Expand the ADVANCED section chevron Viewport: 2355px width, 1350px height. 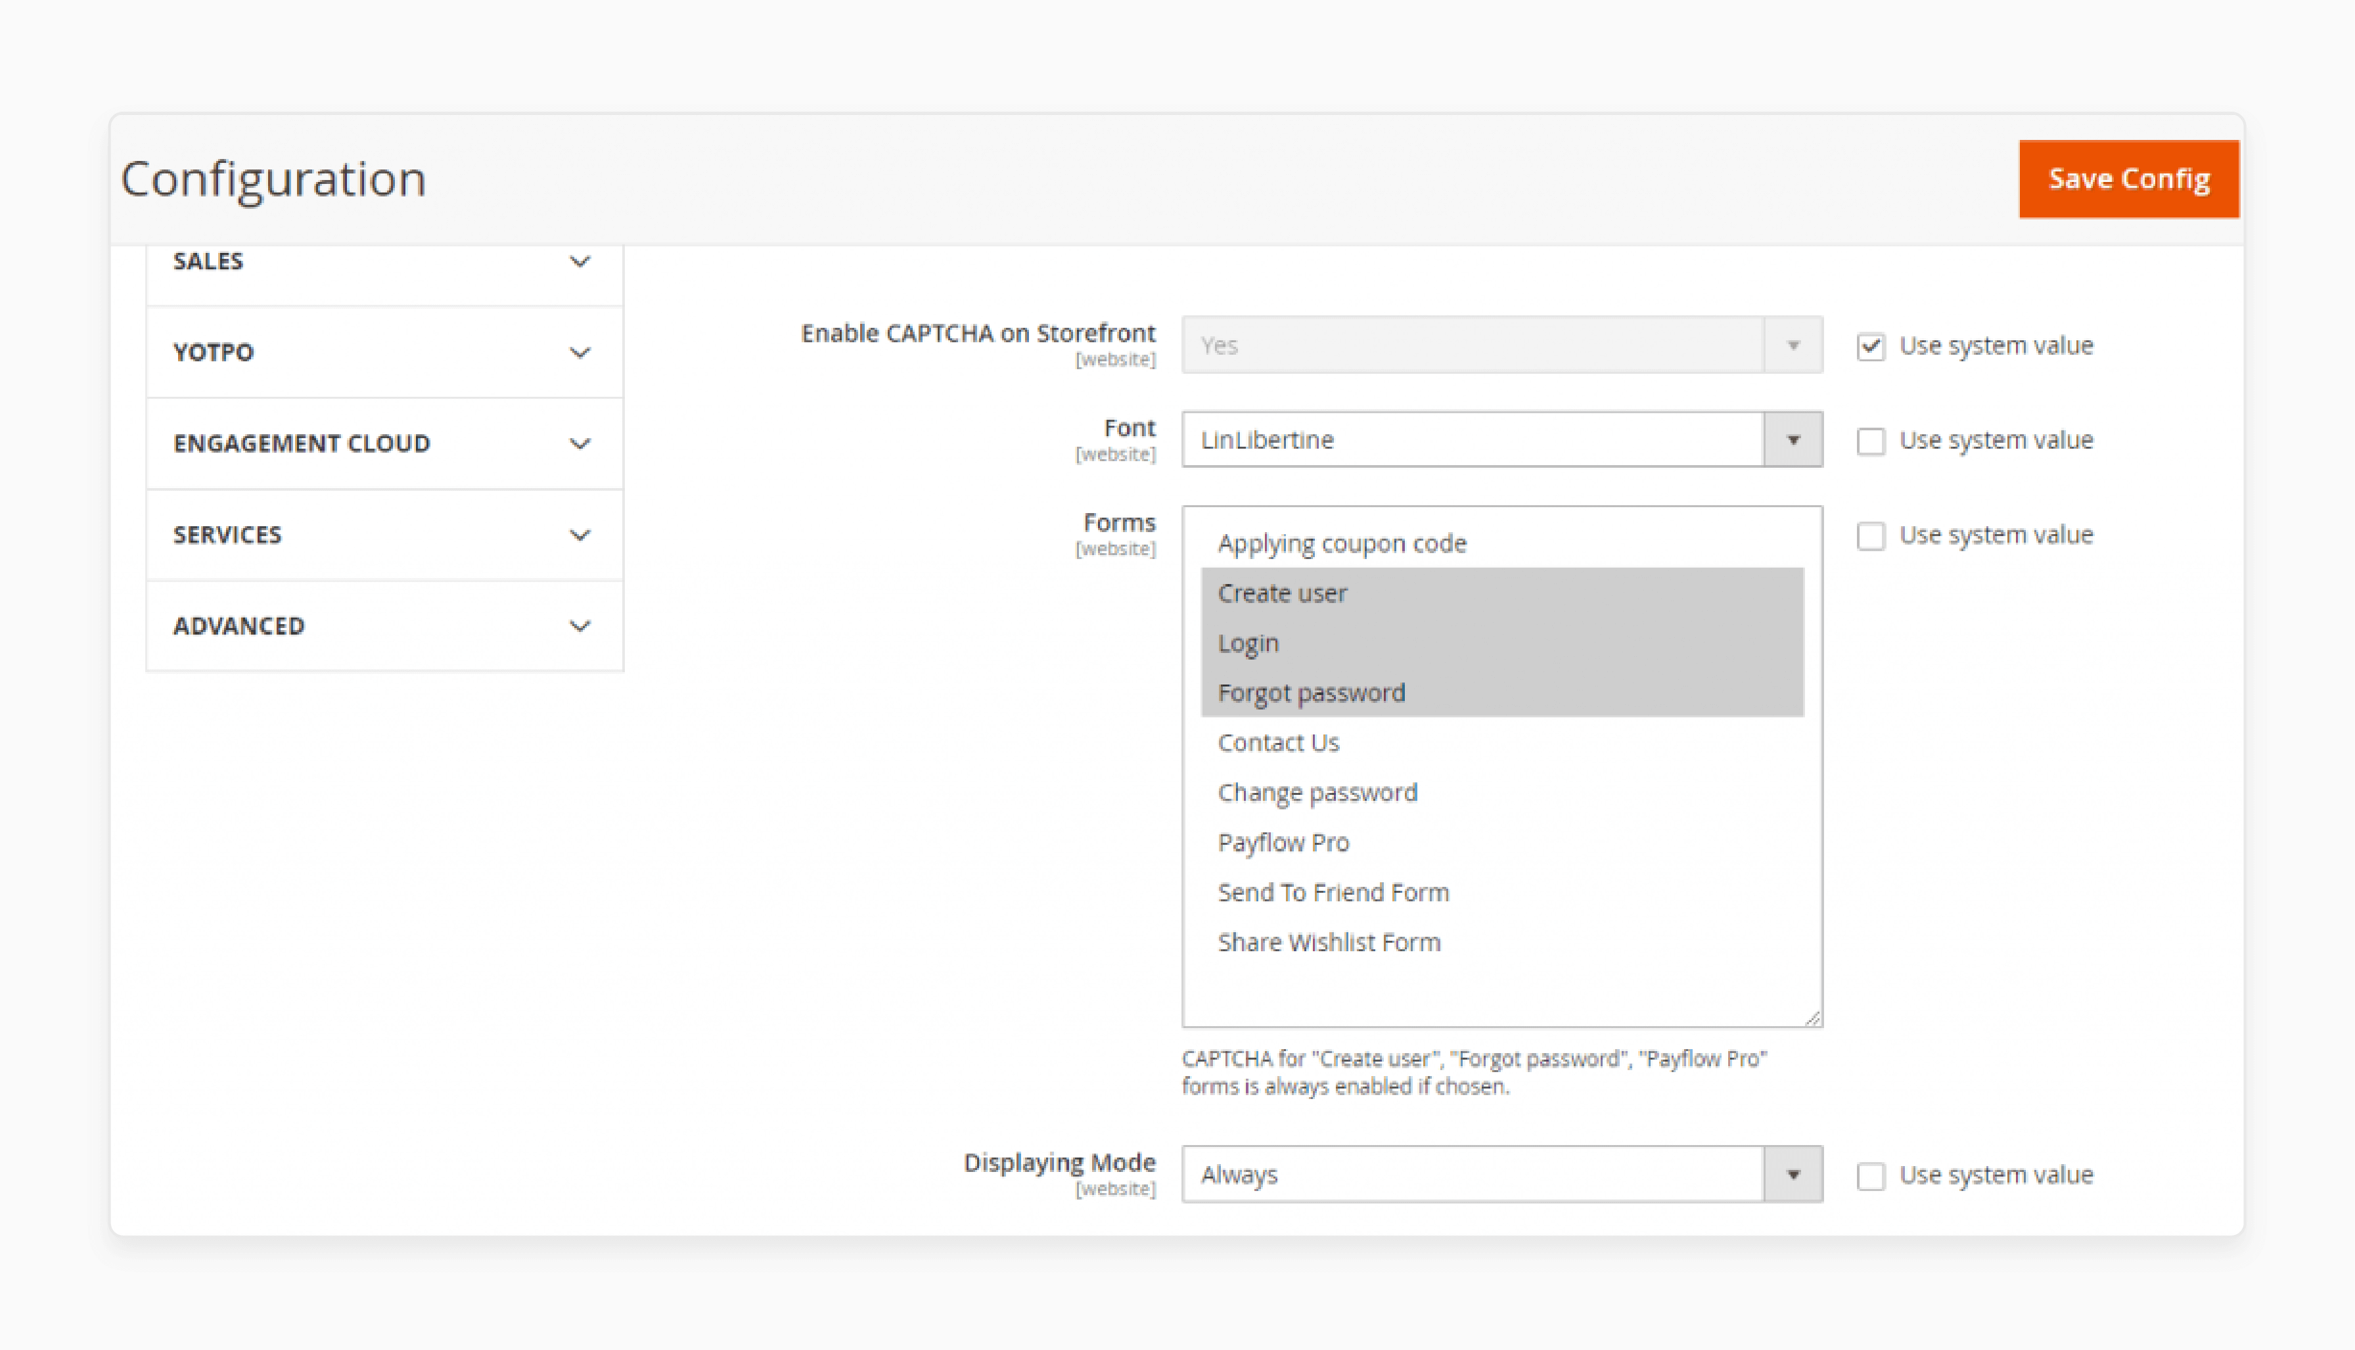580,626
